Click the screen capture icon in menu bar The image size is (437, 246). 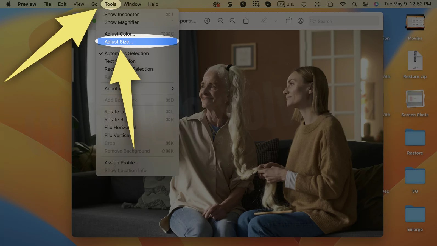pyautogui.click(x=256, y=4)
